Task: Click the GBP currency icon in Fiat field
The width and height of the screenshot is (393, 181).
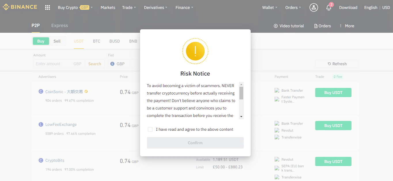Action: point(112,64)
